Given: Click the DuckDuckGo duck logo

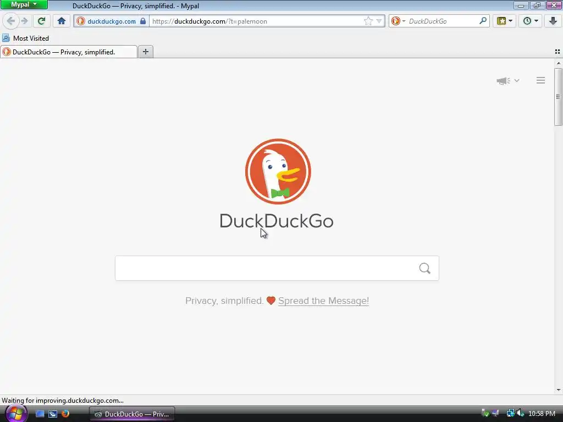Looking at the screenshot, I should click(x=278, y=171).
